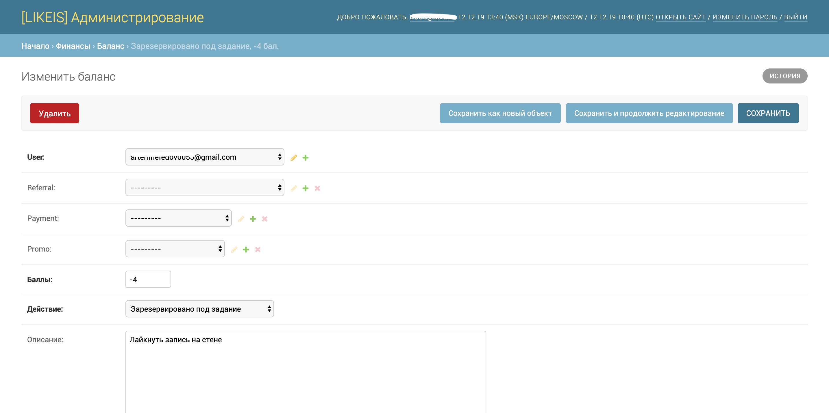Image resolution: width=829 pixels, height=413 pixels.
Task: Click the red Удалить button
Action: (x=54, y=113)
